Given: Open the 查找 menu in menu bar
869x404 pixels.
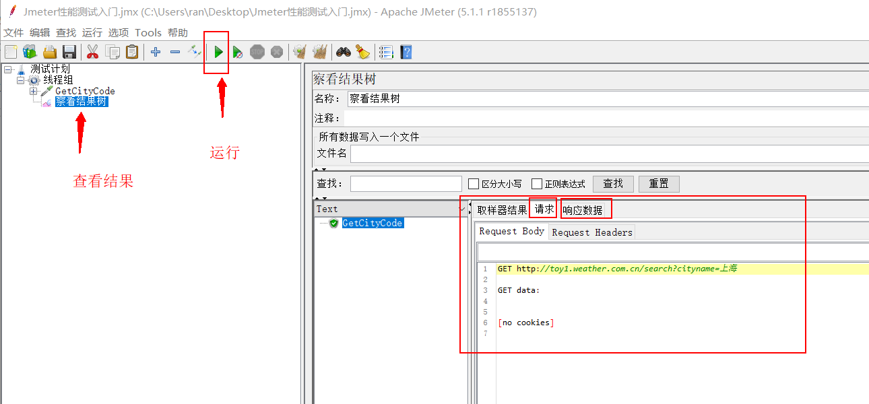Looking at the screenshot, I should [66, 32].
